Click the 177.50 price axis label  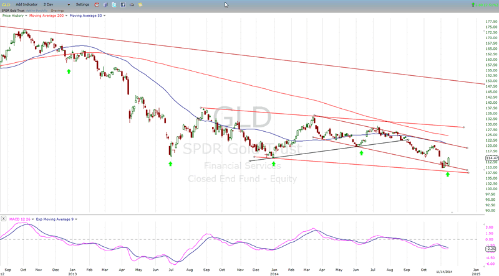pyautogui.click(x=492, y=22)
